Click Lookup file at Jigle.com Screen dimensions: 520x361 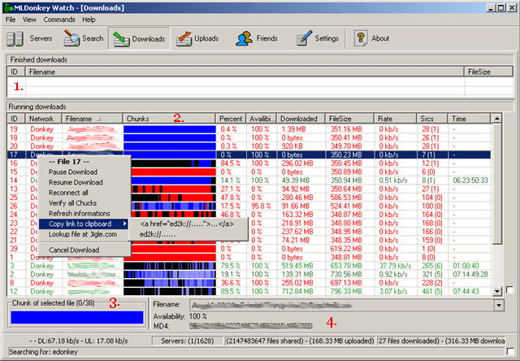82,234
